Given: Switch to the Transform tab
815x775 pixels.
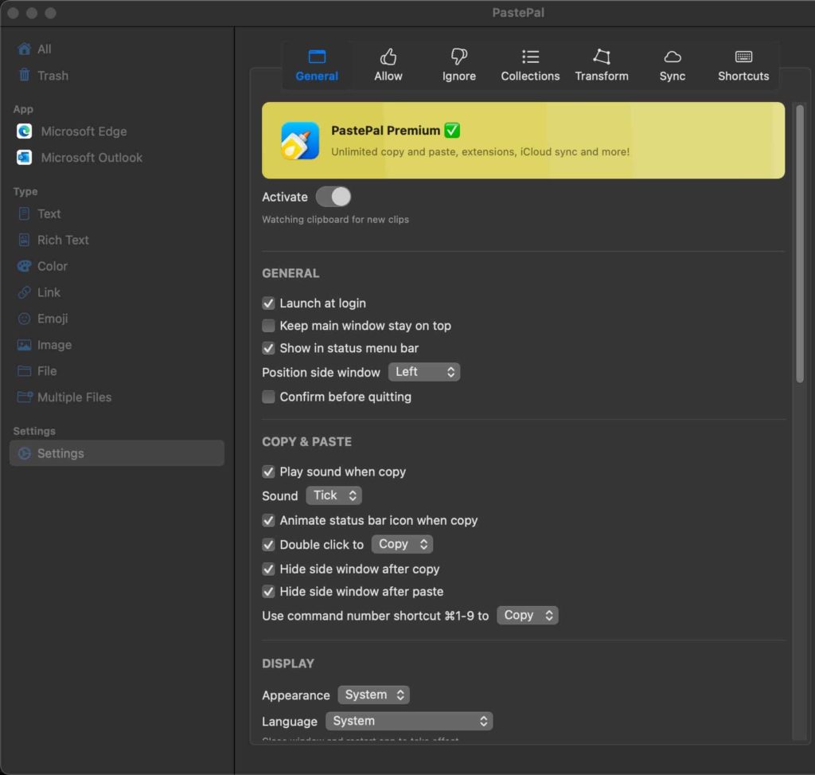Looking at the screenshot, I should [602, 65].
